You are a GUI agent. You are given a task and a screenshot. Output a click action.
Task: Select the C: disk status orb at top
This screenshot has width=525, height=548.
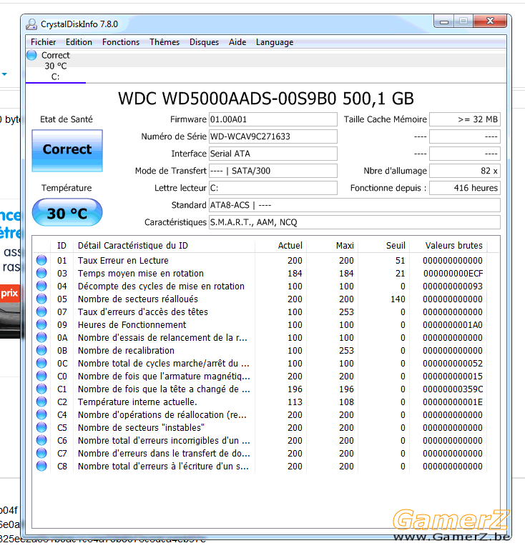point(31,55)
